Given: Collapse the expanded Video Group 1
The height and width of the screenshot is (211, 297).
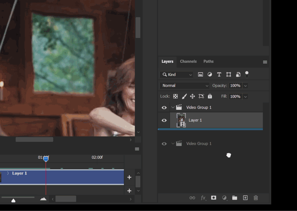Looking at the screenshot, I should [173, 107].
